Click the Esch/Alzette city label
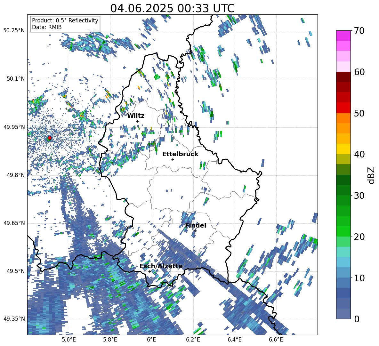The image size is (379, 346). [161, 266]
